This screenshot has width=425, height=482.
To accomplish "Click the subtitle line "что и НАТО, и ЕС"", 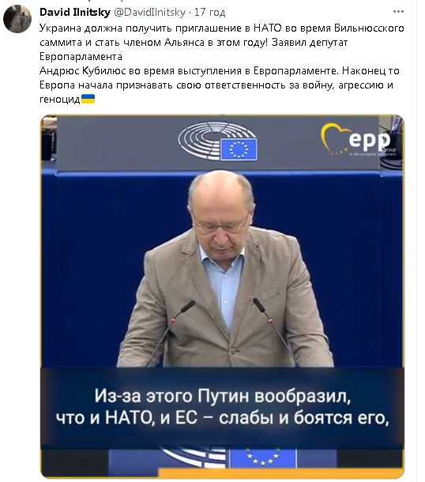I will pos(222,418).
